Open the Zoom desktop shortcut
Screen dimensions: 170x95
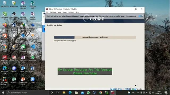(32, 80)
